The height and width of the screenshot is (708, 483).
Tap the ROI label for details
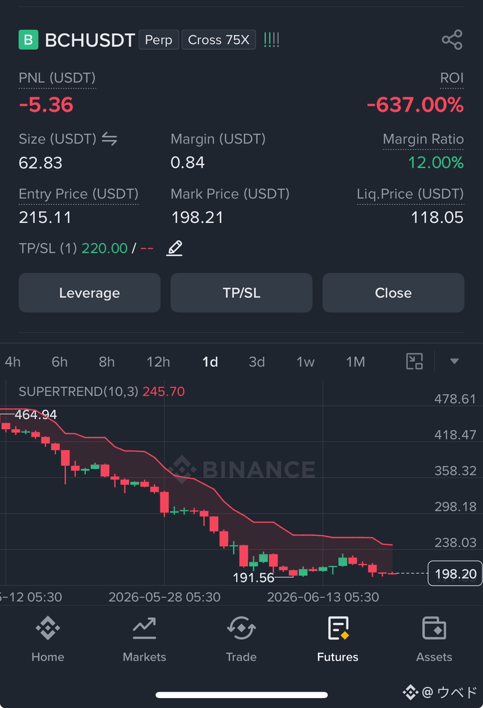pos(452,78)
